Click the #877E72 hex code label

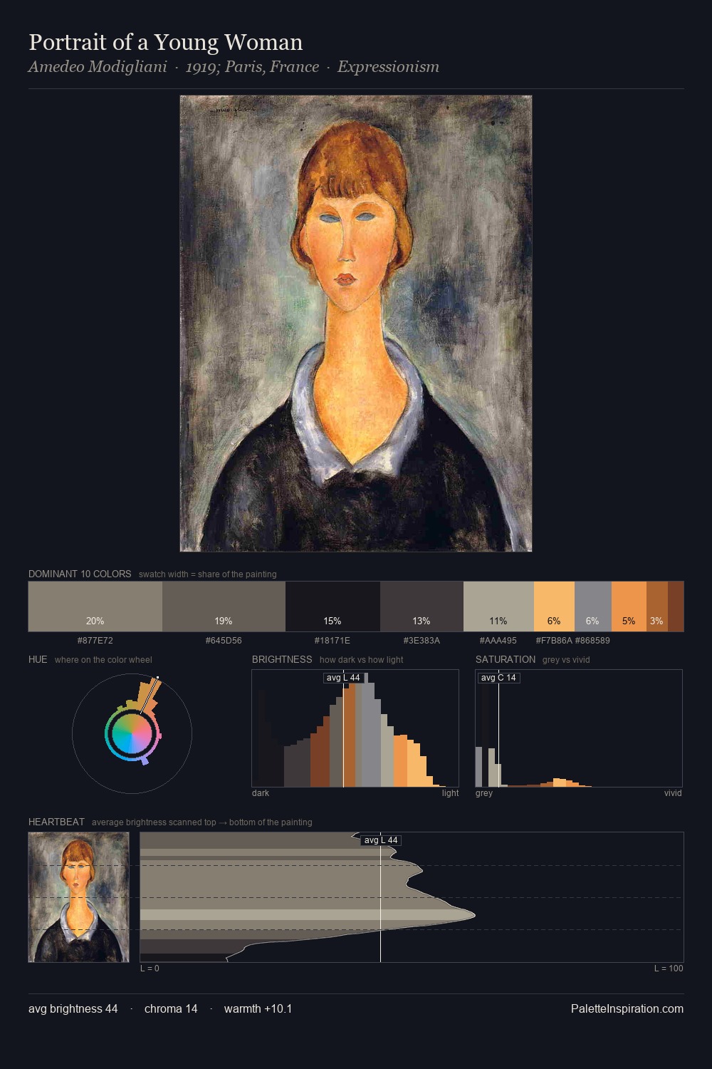(x=95, y=641)
